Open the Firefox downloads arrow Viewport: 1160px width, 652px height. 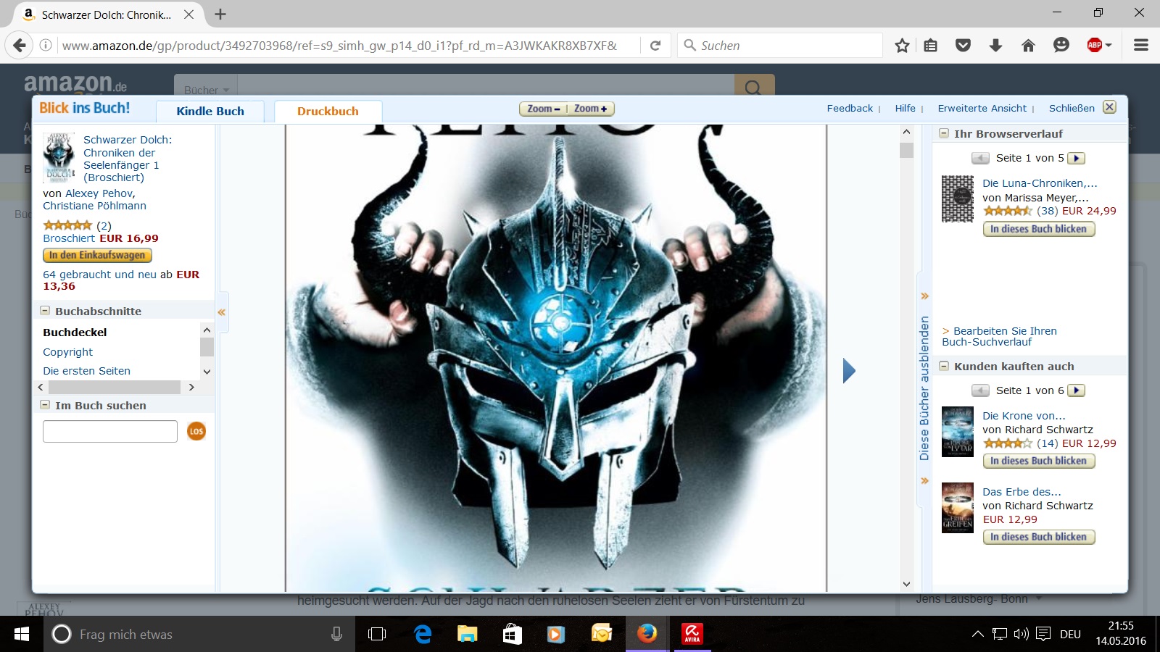pos(995,46)
